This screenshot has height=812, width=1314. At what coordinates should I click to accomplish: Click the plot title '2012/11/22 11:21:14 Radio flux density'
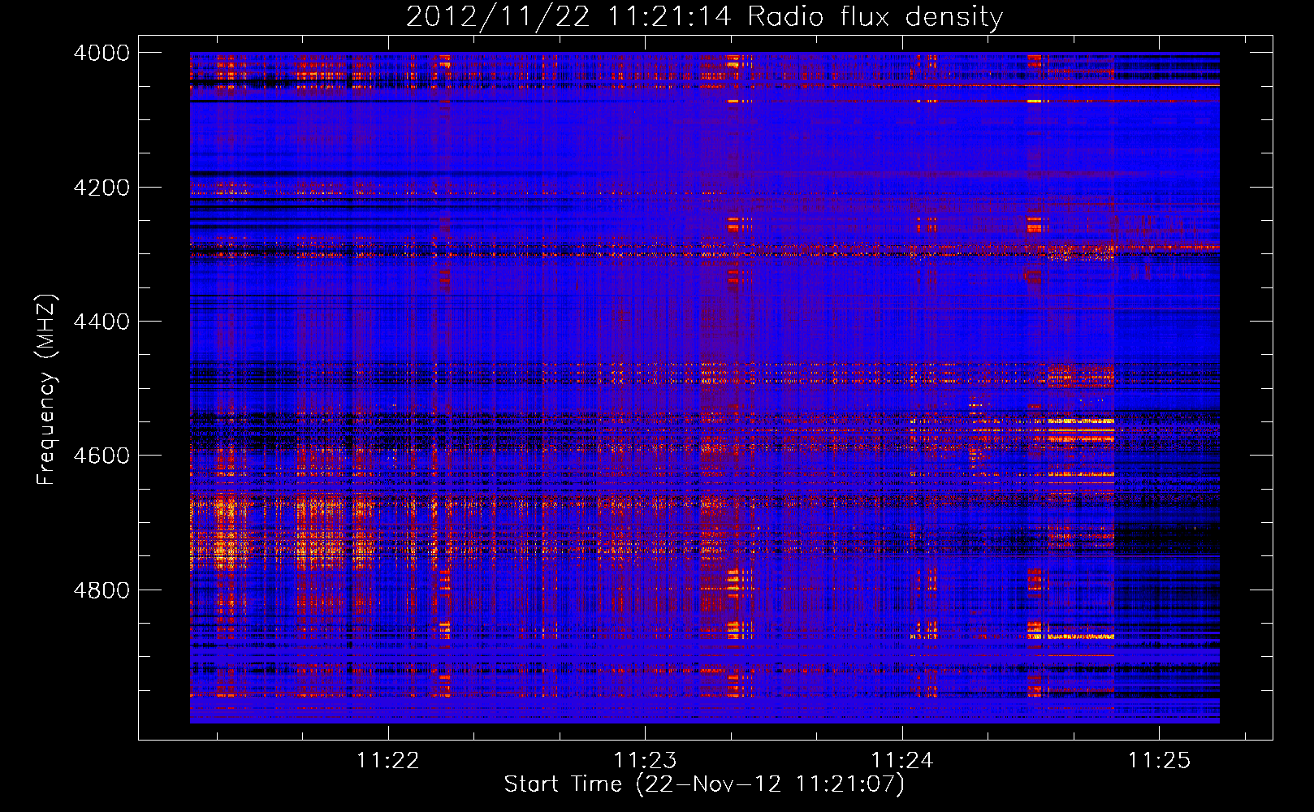(x=704, y=17)
